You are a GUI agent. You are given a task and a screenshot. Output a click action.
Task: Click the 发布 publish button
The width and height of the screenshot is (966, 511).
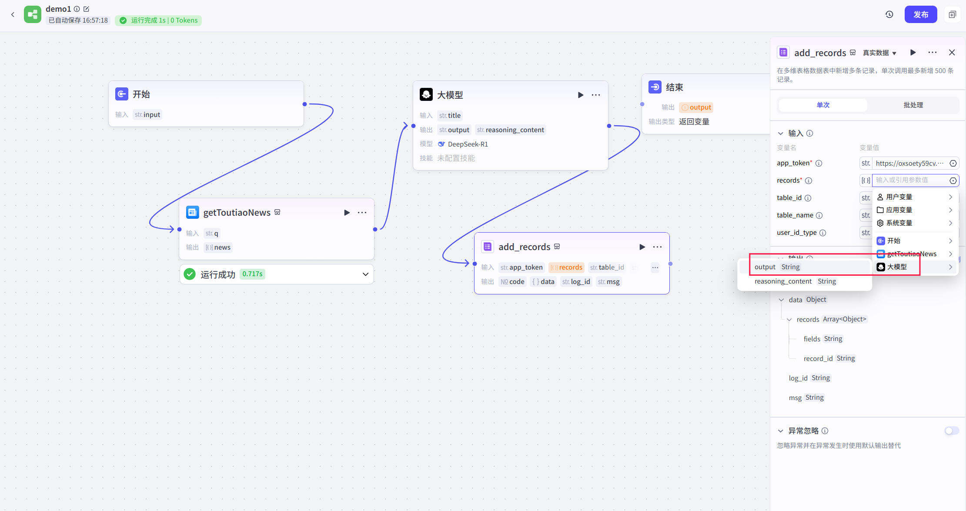pos(920,14)
